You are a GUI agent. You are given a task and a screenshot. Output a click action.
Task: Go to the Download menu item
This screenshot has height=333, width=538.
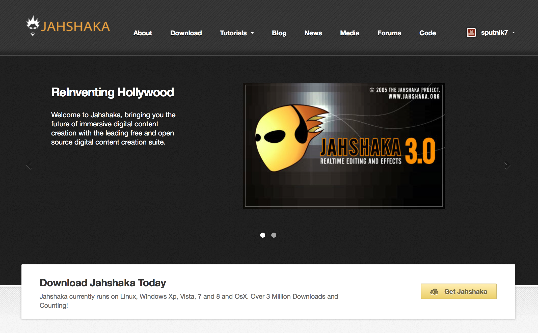coord(186,33)
